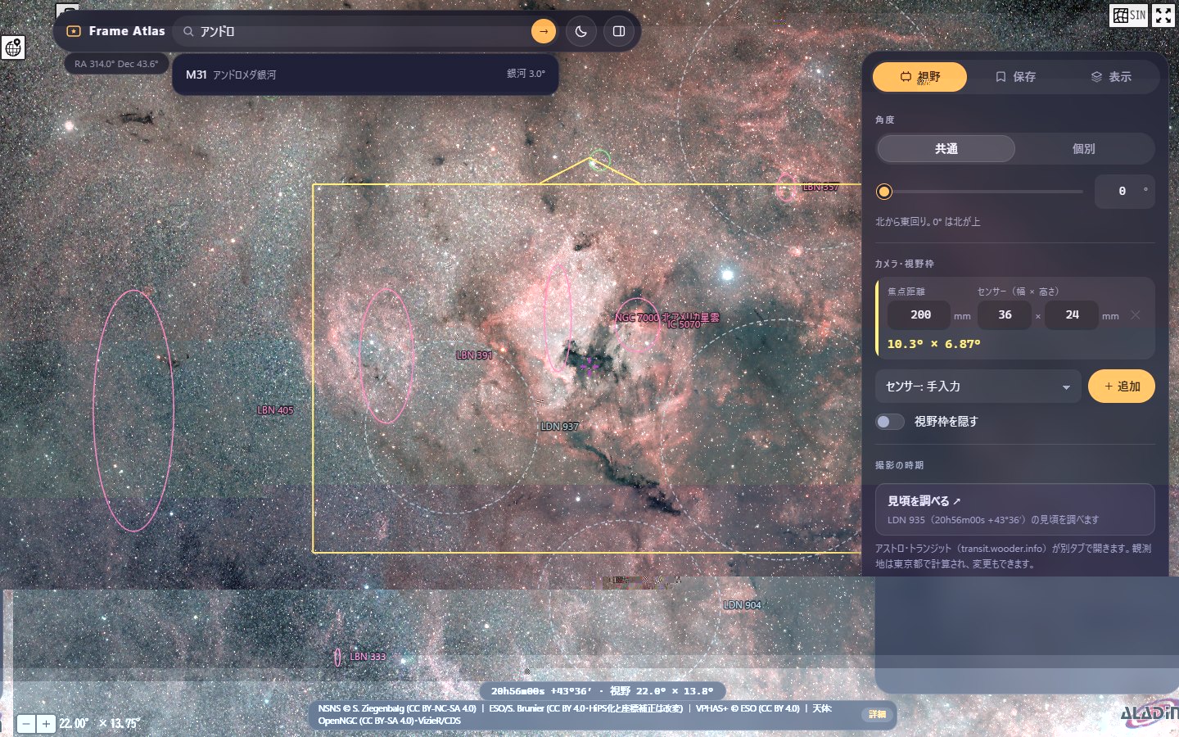
Task: Expand the センサー: 手入力 dropdown
Action: 978,387
